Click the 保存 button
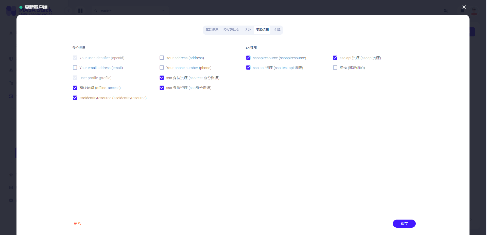487x235 pixels. (x=404, y=224)
